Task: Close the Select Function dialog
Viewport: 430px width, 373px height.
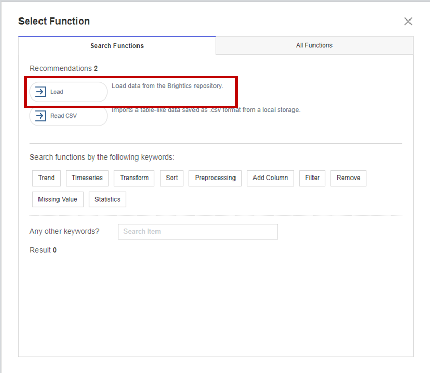Action: (408, 22)
